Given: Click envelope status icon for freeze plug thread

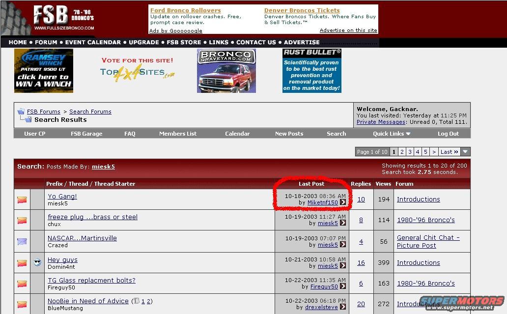Looking at the screenshot, I should (22, 221).
